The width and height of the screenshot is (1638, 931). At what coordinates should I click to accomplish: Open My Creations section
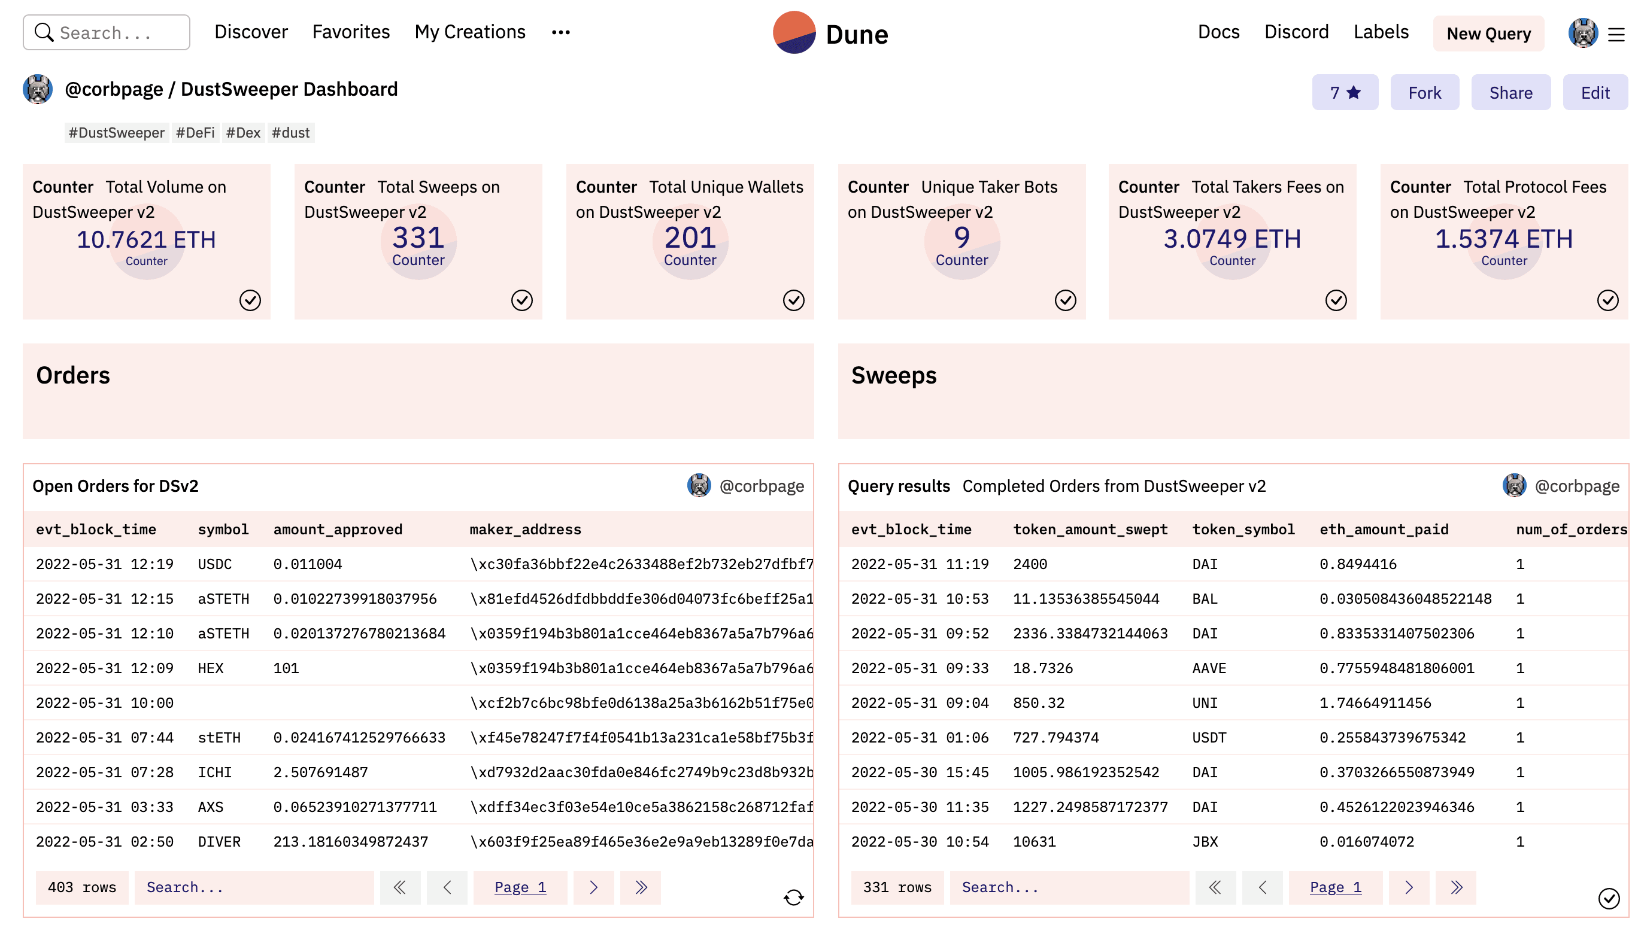tap(469, 31)
